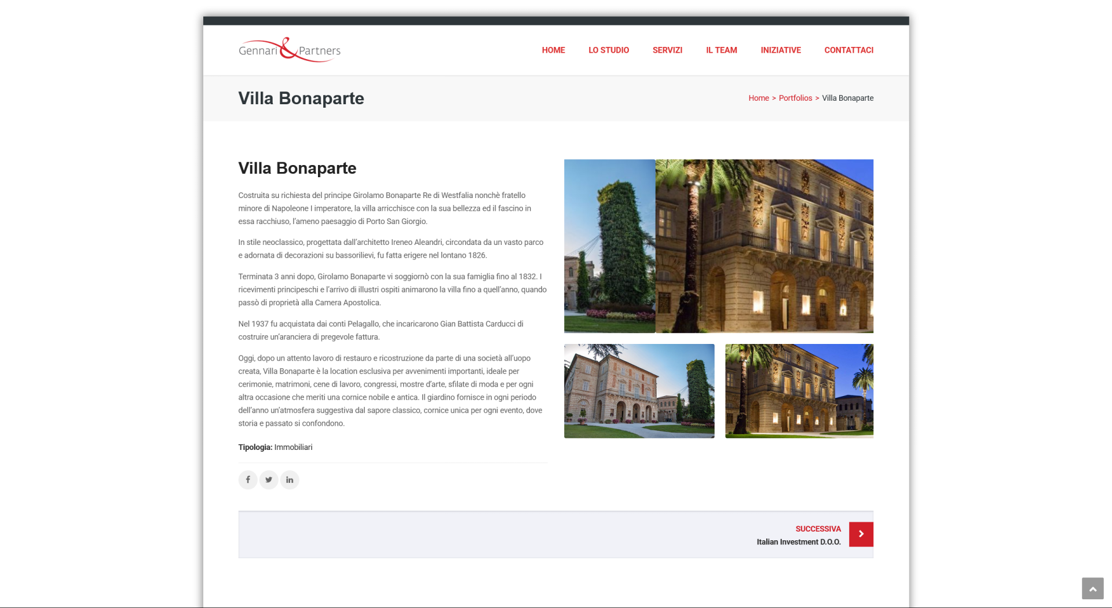Click the SUCCESSIVA label link
This screenshot has width=1112, height=608.
click(x=818, y=529)
